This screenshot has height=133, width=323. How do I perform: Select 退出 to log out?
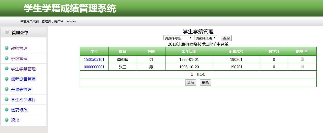coord(15,120)
